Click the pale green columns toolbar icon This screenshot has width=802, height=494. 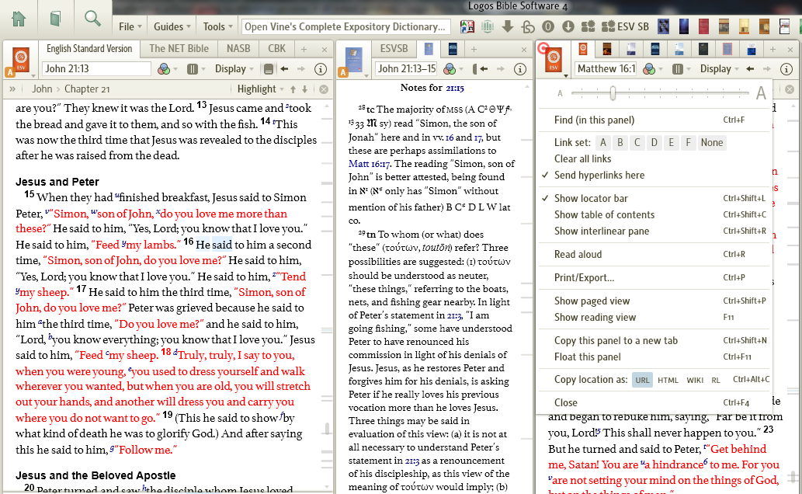(x=487, y=26)
